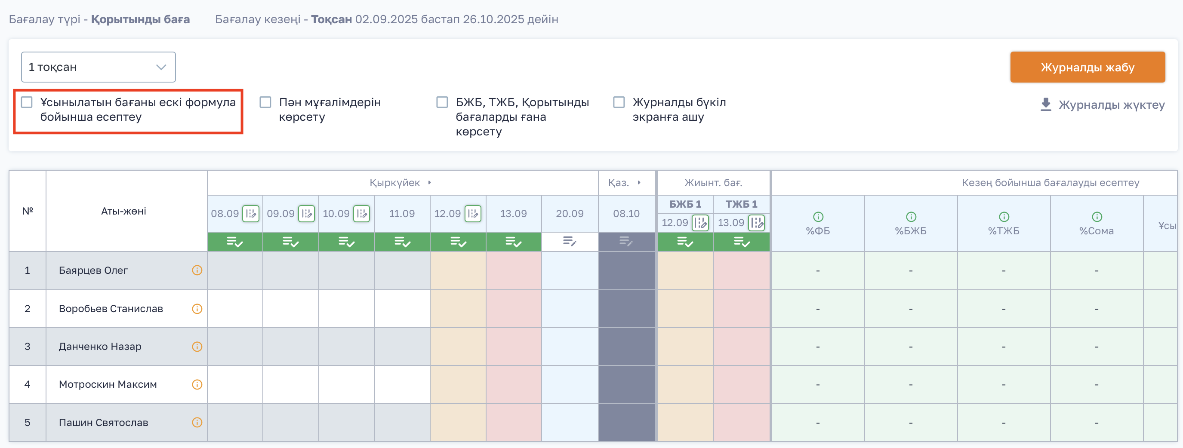This screenshot has width=1183, height=448.
Task: Enable old formula calculation checkbox
Action: (x=27, y=102)
